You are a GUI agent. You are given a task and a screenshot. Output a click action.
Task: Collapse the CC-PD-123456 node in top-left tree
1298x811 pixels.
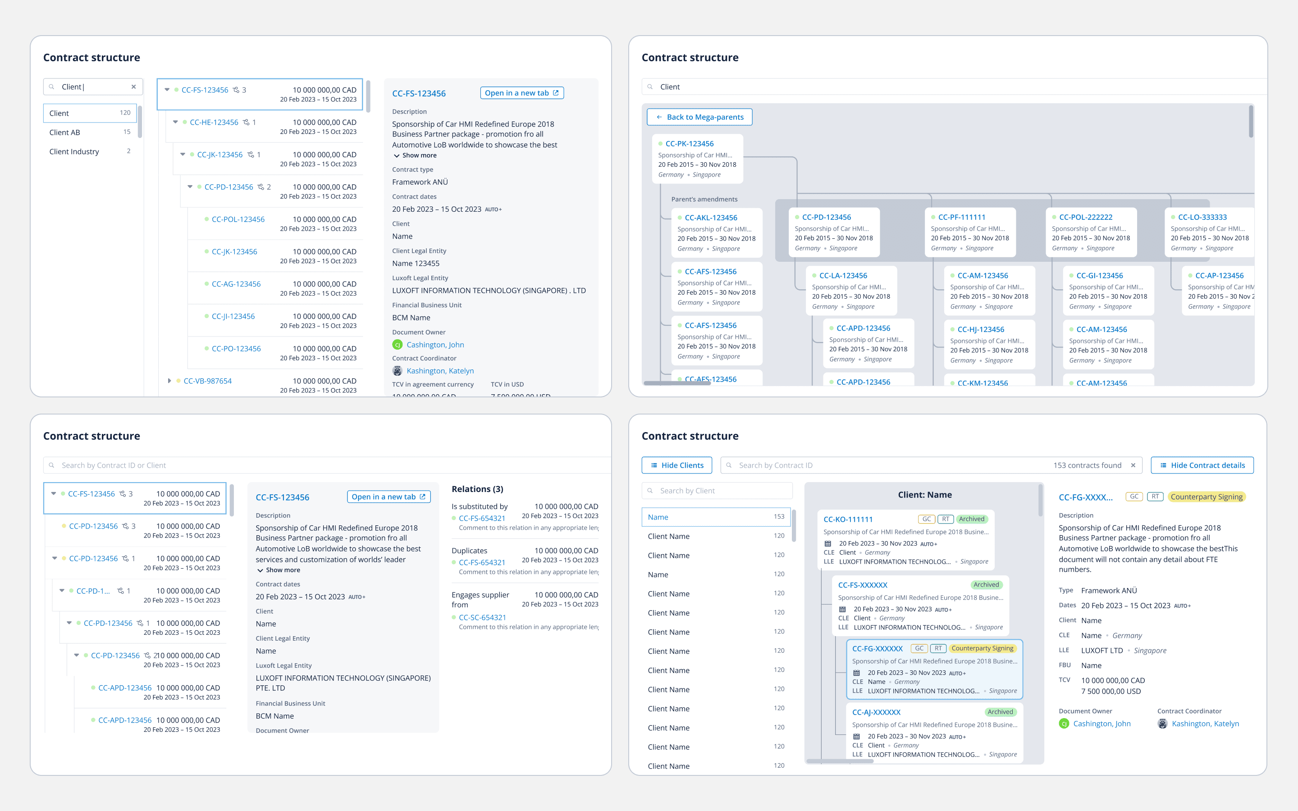pos(190,187)
